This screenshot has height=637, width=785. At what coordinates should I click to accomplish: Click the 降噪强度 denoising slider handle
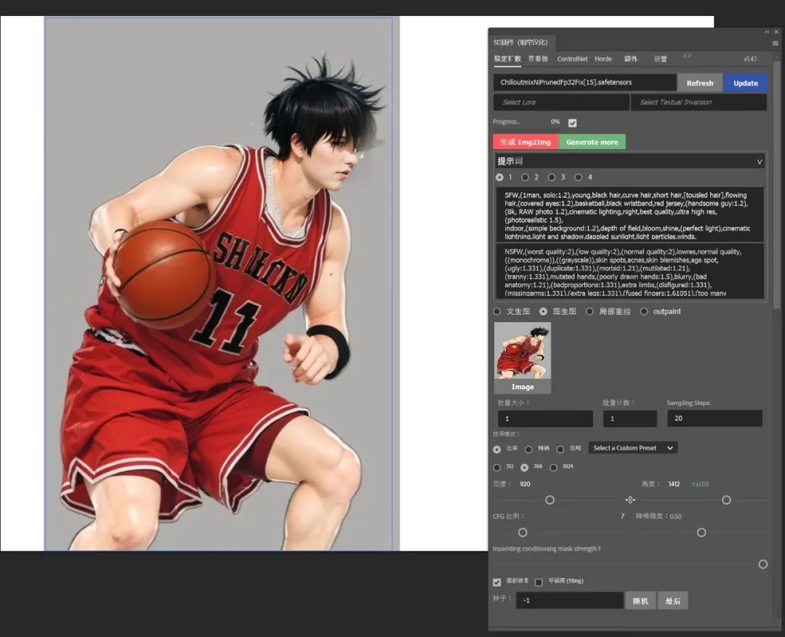click(701, 532)
